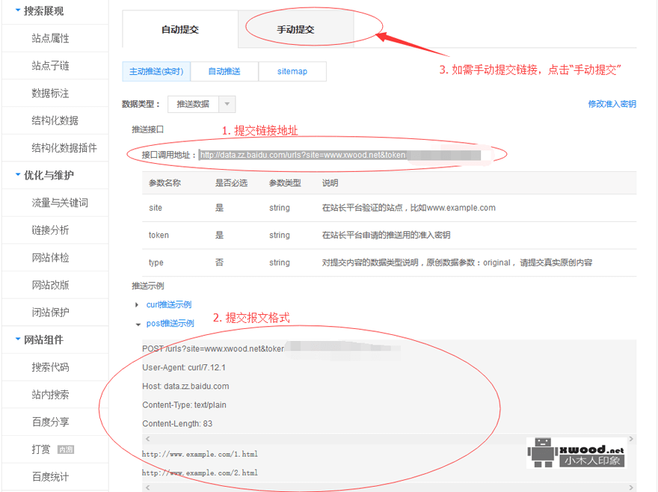Select the 自动推送 sub-tab
The image size is (658, 492).
coord(224,71)
